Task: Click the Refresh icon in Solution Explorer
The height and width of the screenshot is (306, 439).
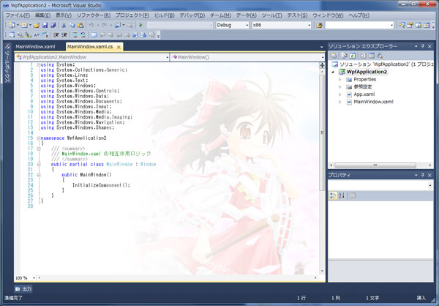Action: click(x=353, y=56)
